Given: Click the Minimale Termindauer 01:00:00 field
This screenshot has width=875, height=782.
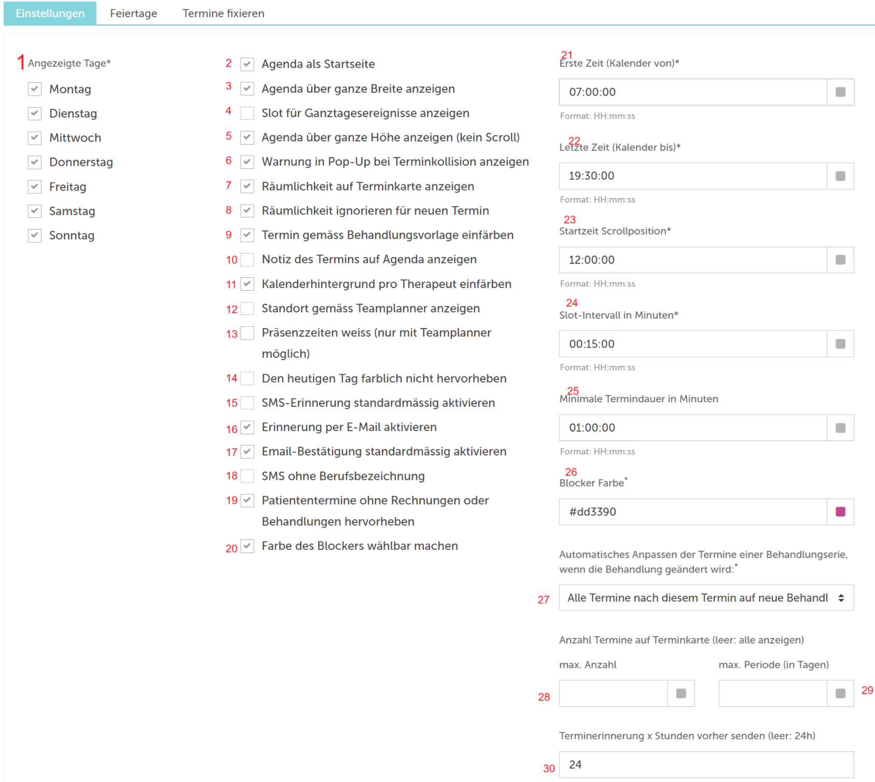Looking at the screenshot, I should tap(693, 428).
